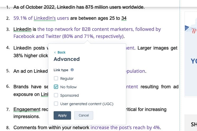The height and width of the screenshot is (131, 197).
Task: Uncheck the No follow checkbox
Action: pos(56,87)
